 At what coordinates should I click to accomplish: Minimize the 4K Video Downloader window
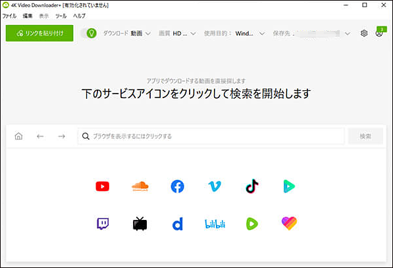[x=346, y=5]
